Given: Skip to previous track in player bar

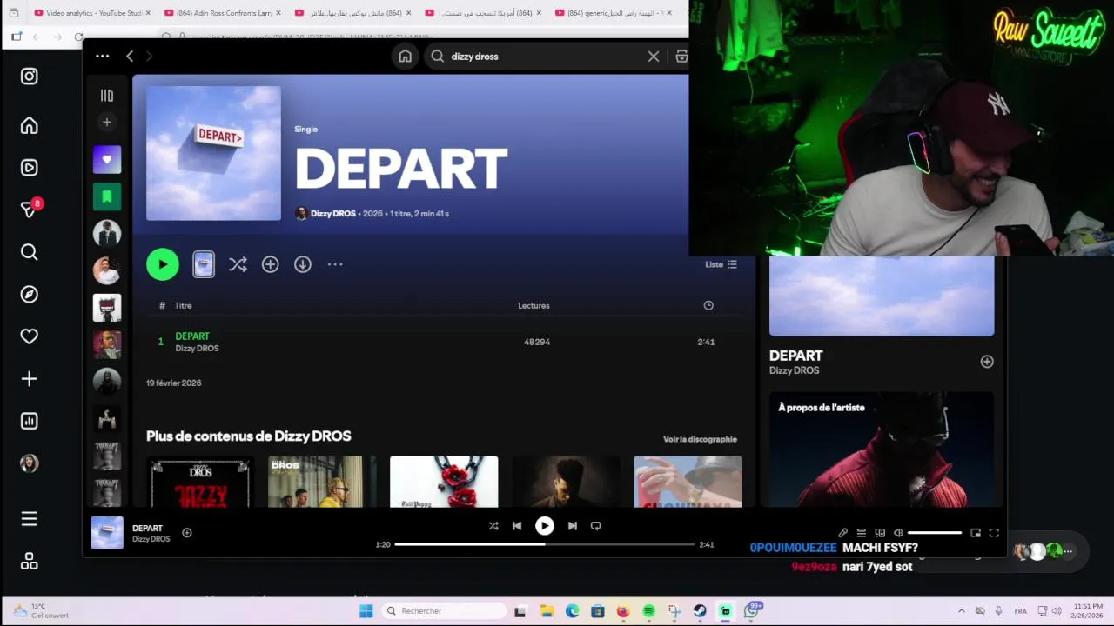Looking at the screenshot, I should pyautogui.click(x=517, y=526).
